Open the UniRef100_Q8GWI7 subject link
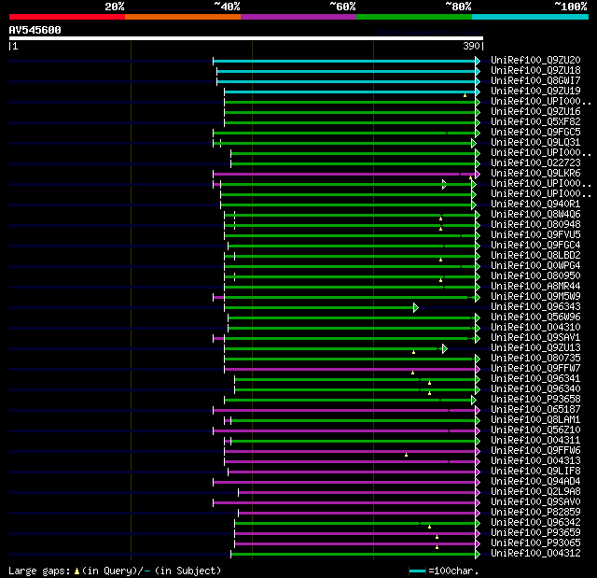597x578 pixels. tap(535, 81)
